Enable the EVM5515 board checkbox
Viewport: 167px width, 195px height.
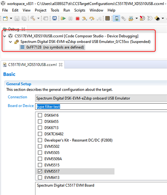(40, 165)
